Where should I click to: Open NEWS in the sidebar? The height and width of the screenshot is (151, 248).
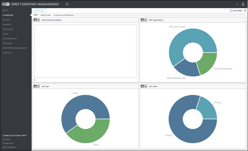5,10
